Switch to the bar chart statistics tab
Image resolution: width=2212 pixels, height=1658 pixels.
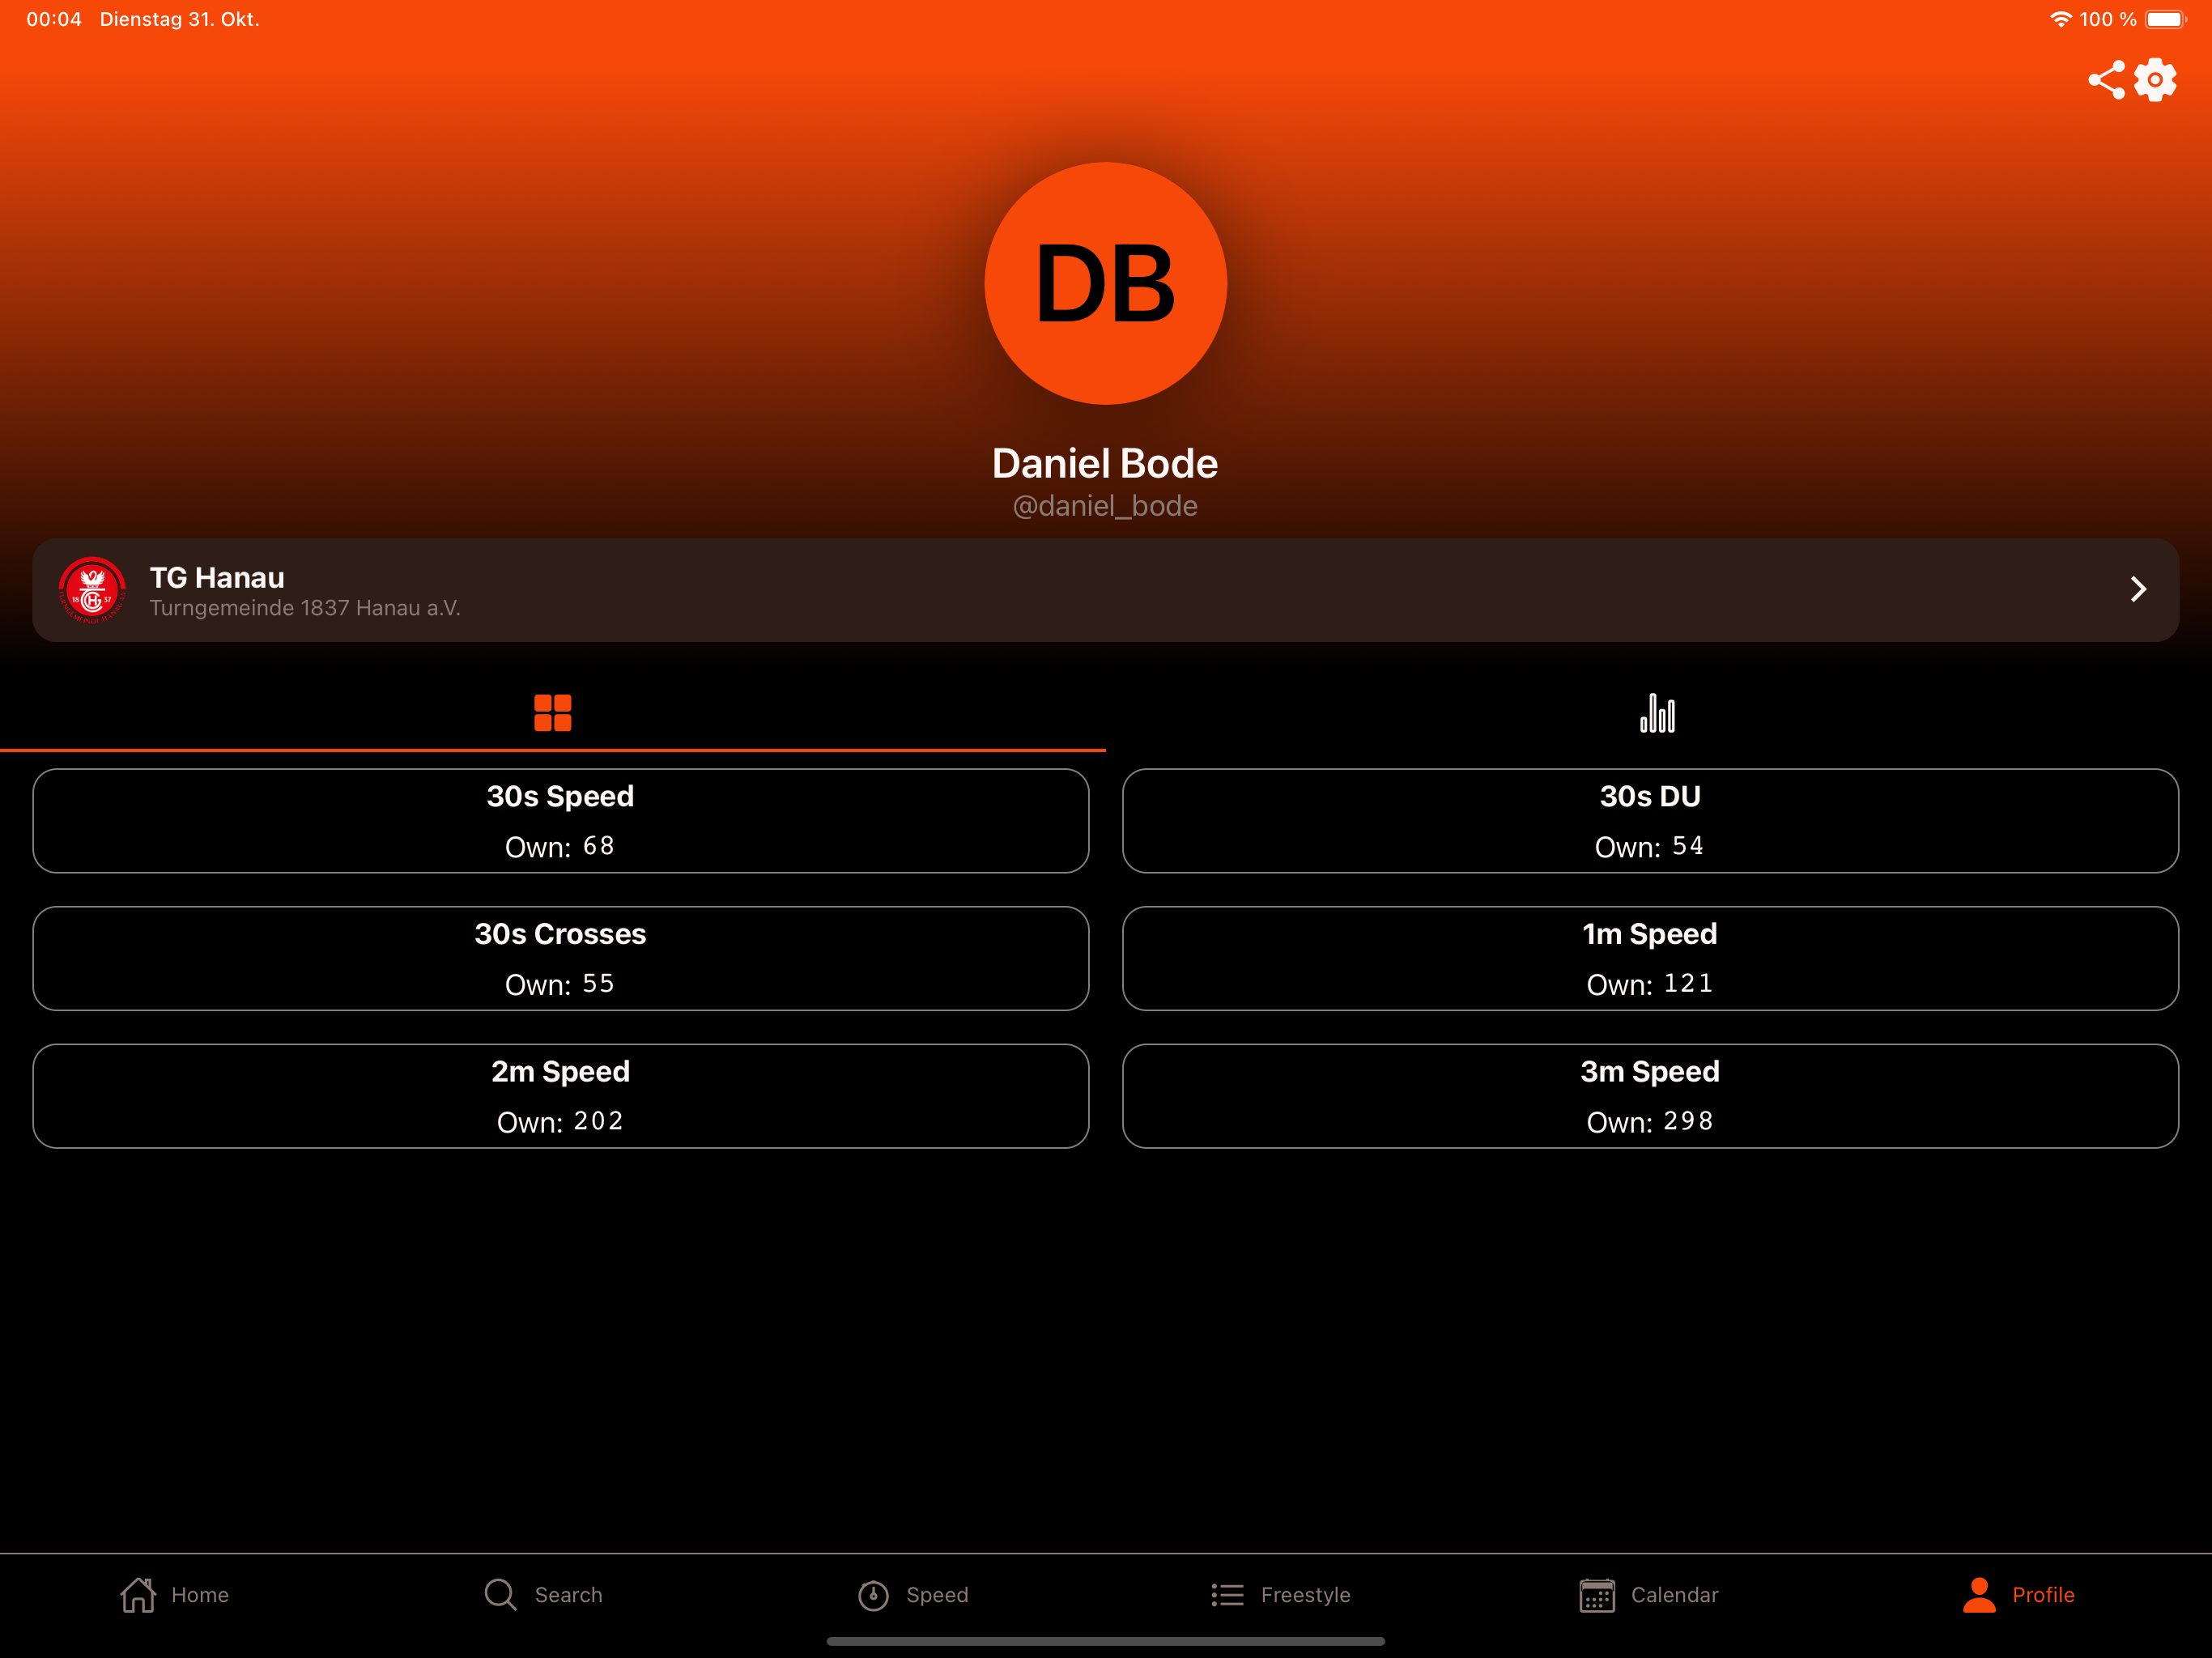click(1658, 713)
